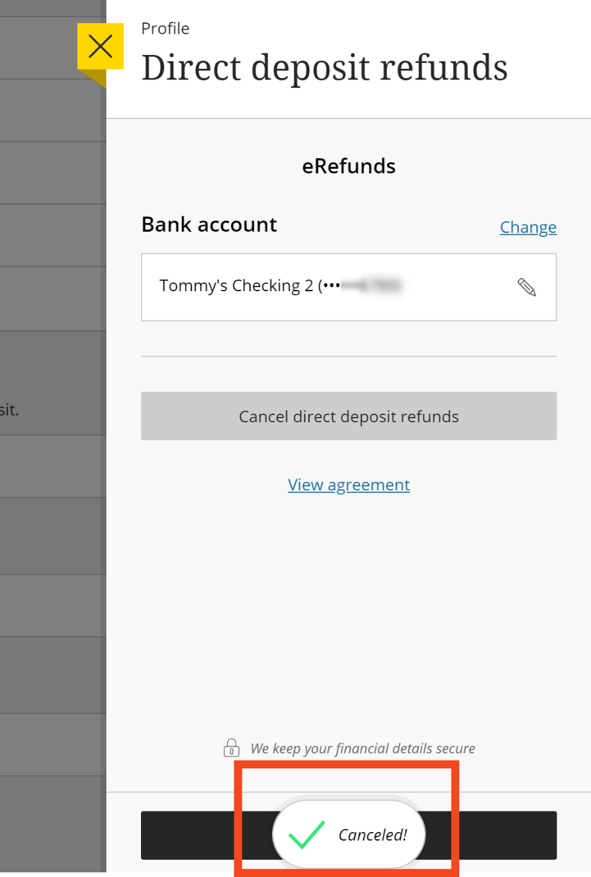591x877 pixels.
Task: Click the masked account number digits
Action: coord(372,287)
